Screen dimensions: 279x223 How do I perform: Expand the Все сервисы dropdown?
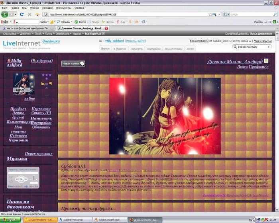(103, 33)
